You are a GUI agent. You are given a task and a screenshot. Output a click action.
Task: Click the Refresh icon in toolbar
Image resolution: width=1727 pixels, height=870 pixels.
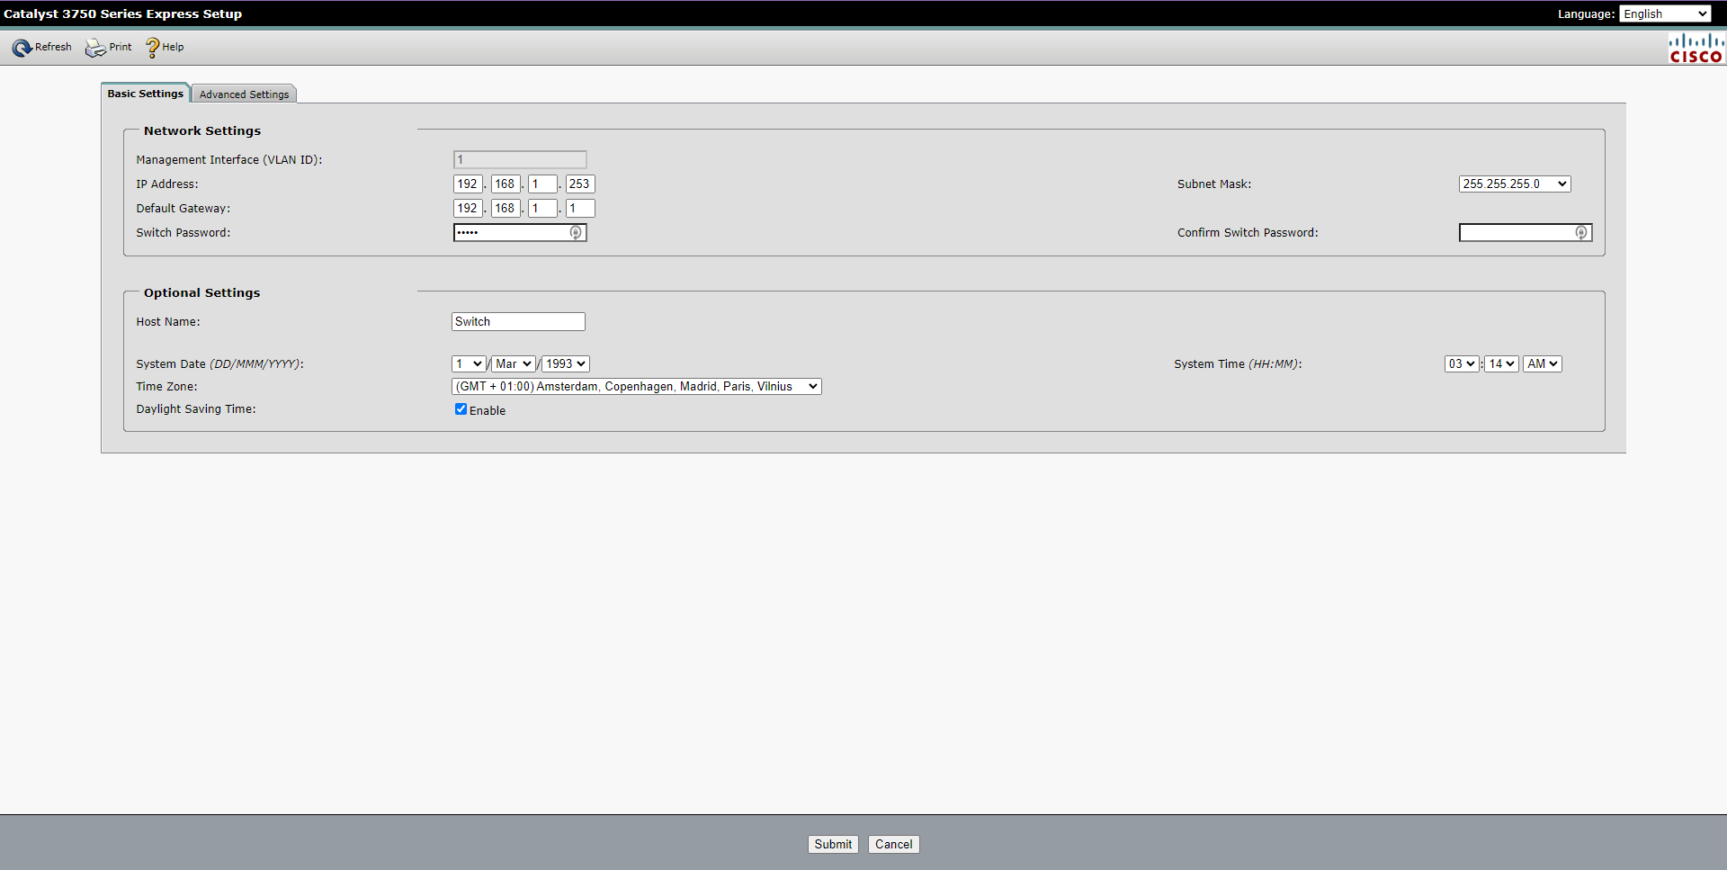tap(22, 48)
